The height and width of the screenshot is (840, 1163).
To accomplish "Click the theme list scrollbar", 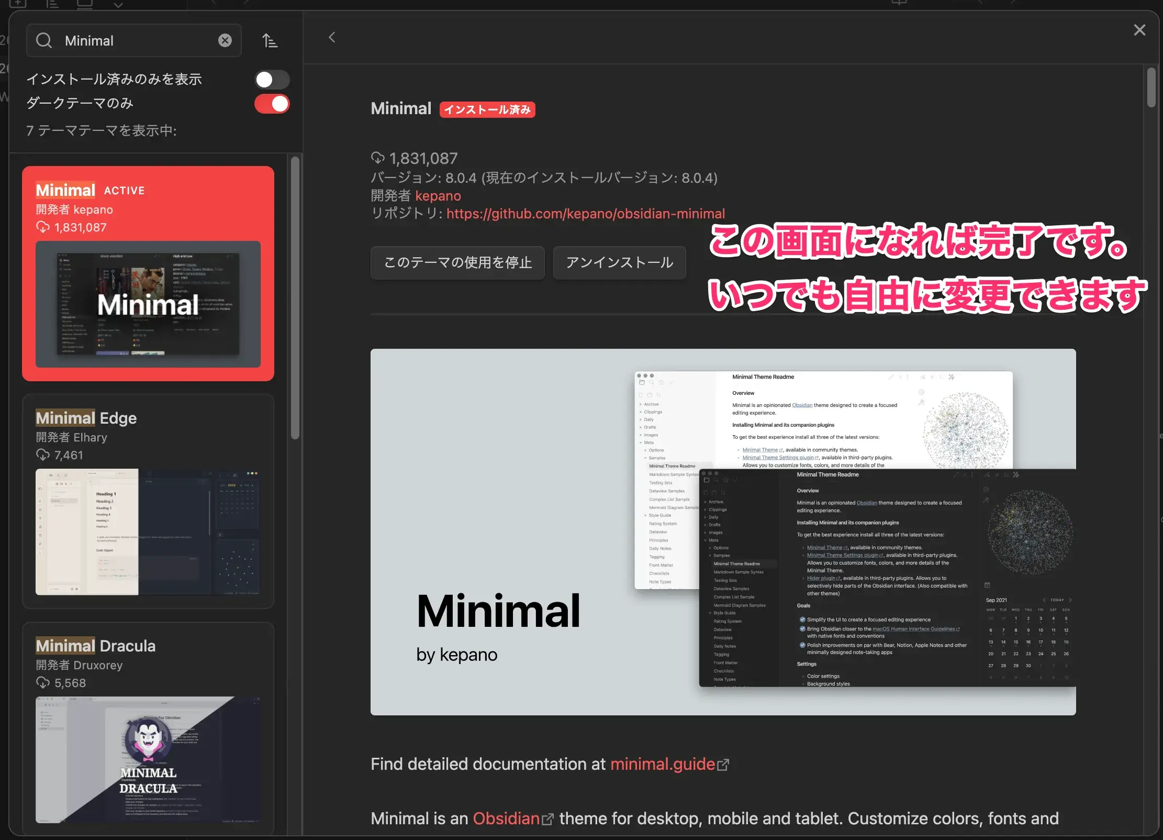I will click(295, 297).
